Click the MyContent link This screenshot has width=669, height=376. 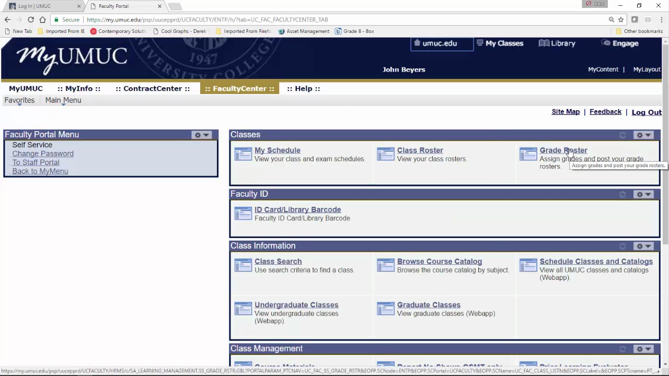click(603, 69)
